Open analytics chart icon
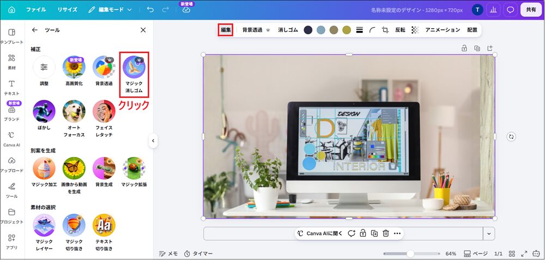This screenshot has height=260, width=545. coord(493,10)
